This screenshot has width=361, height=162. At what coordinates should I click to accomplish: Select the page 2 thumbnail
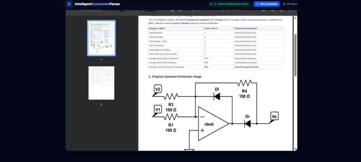pos(101,83)
